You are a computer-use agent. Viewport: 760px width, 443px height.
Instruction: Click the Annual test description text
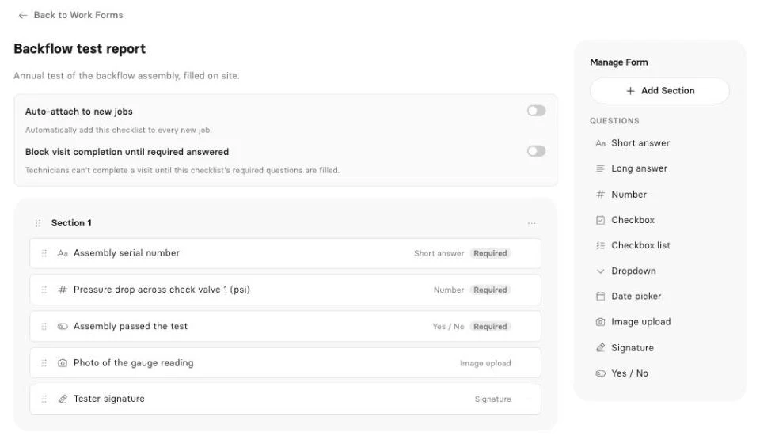click(127, 75)
